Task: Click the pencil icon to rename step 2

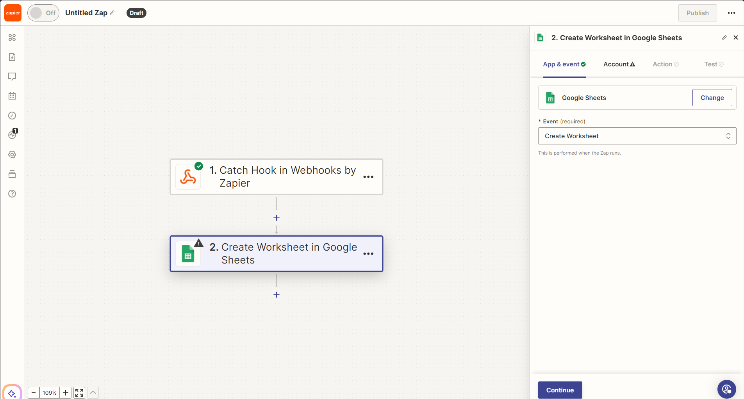Action: [724, 37]
